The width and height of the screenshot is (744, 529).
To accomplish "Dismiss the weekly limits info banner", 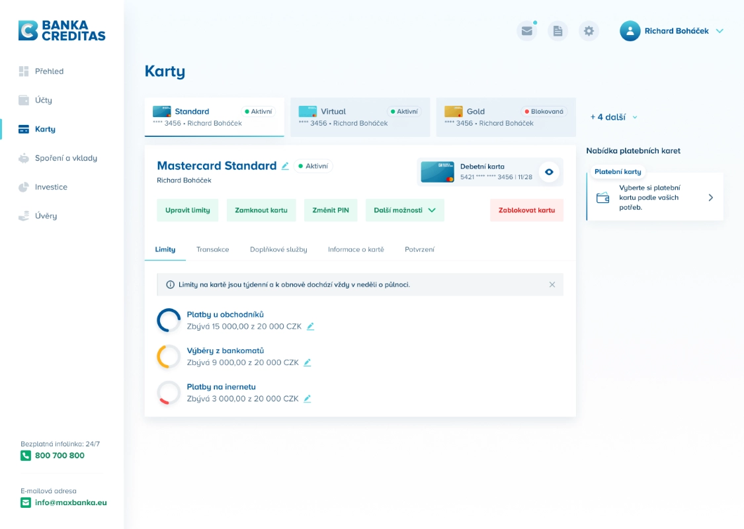I will click(552, 284).
